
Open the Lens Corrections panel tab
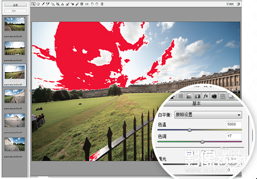click(197, 96)
